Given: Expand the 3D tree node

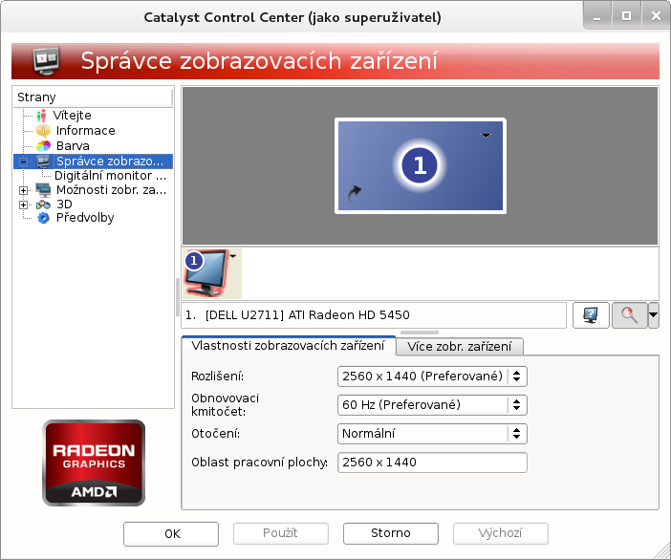Looking at the screenshot, I should point(24,205).
